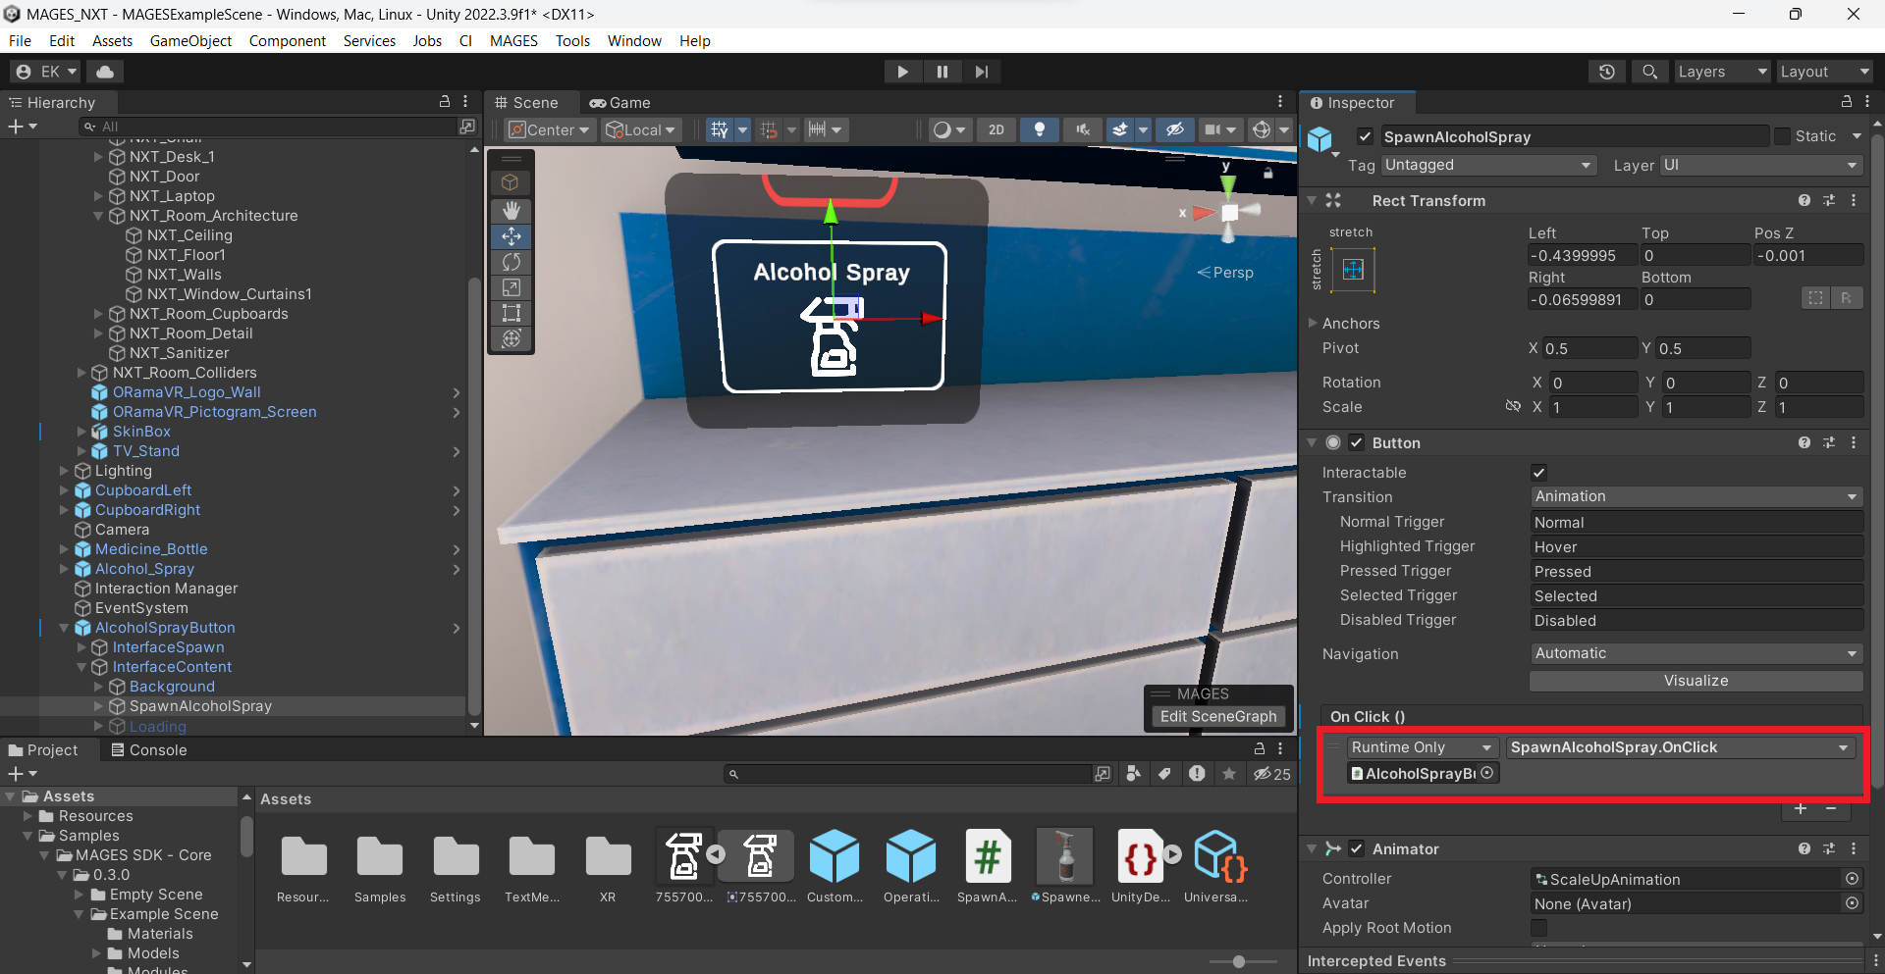Toggle scene lighting bulb icon
This screenshot has height=974, width=1885.
(1039, 129)
